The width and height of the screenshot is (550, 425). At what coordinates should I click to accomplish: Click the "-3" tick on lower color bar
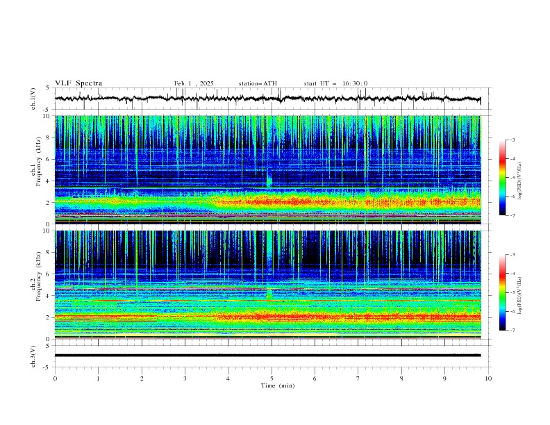512,255
